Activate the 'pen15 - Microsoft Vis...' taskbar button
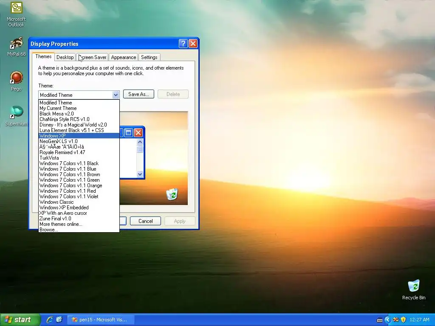This screenshot has height=326, width=435. coord(101,320)
